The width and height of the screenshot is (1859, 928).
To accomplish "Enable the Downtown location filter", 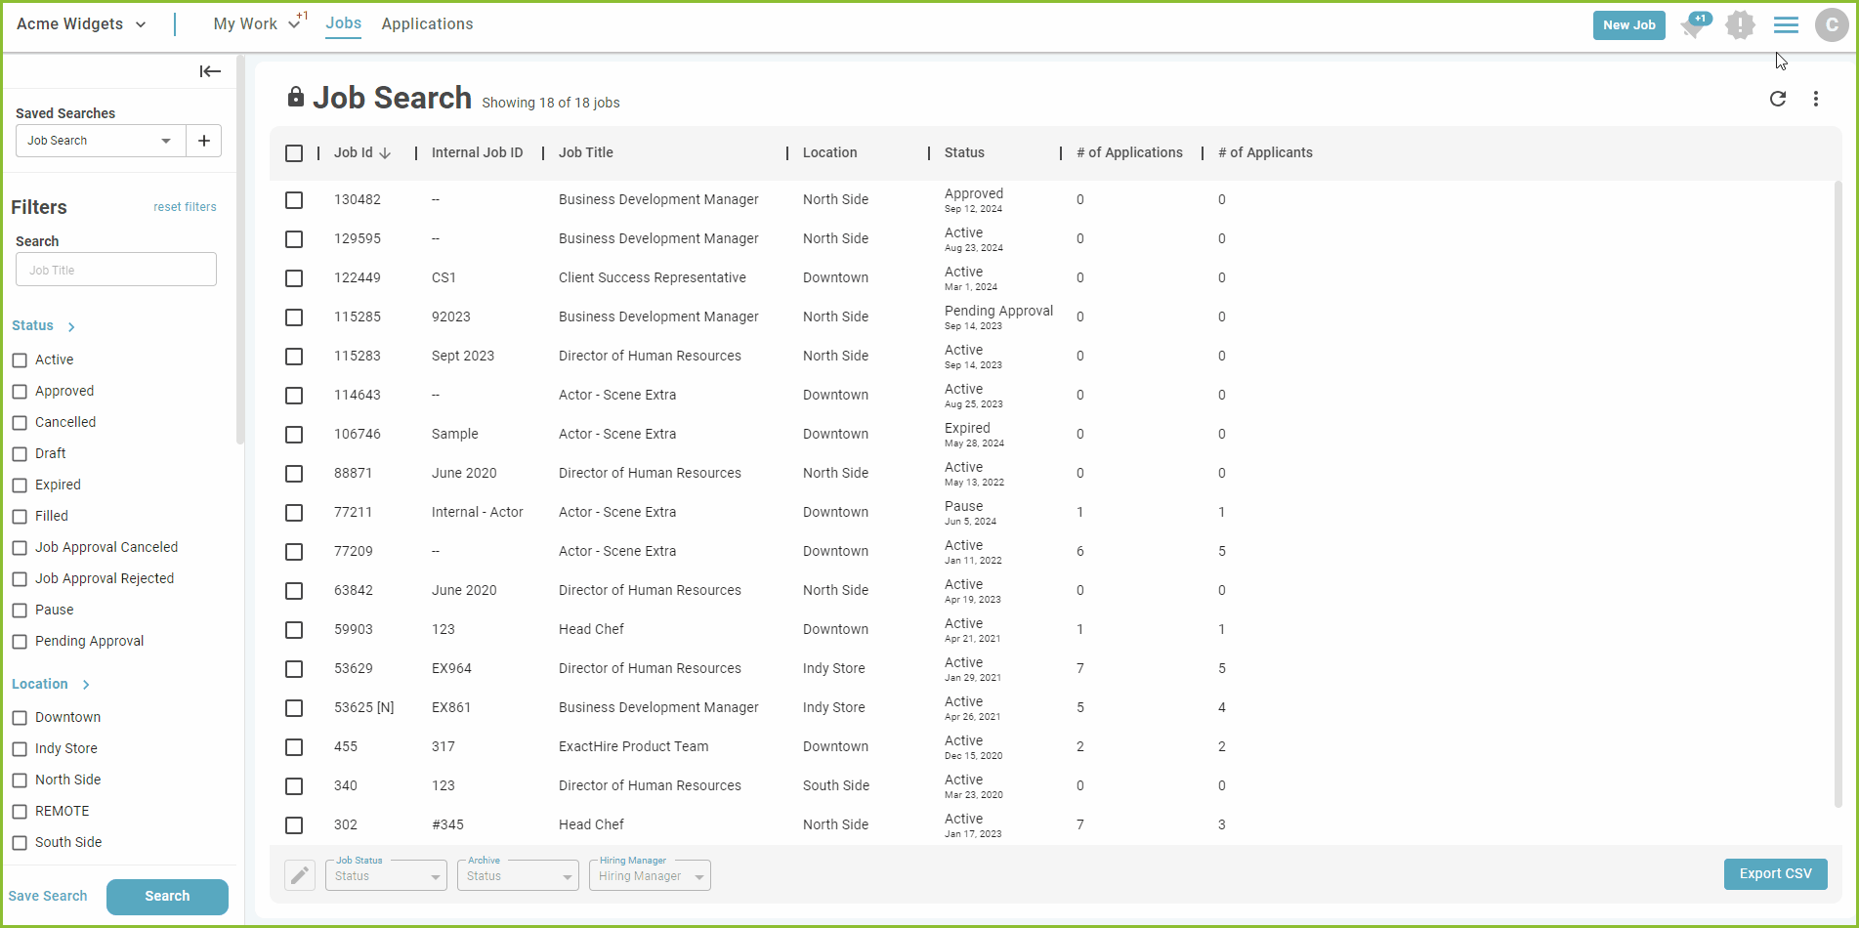I will [x=20, y=717].
